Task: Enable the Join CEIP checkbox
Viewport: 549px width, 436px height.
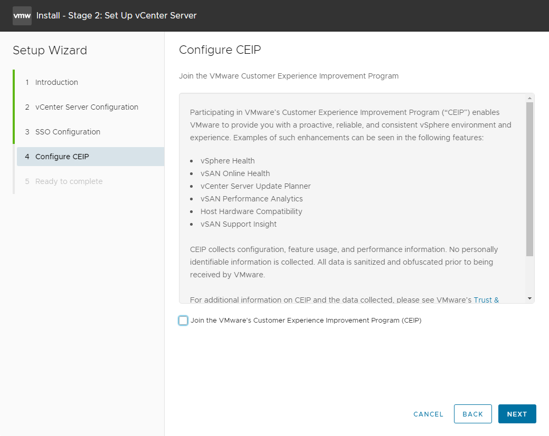Action: (183, 321)
